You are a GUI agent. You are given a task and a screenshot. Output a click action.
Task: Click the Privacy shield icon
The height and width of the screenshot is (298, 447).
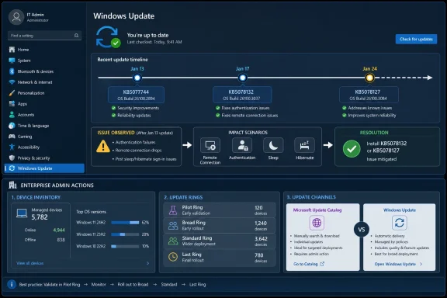click(12, 158)
